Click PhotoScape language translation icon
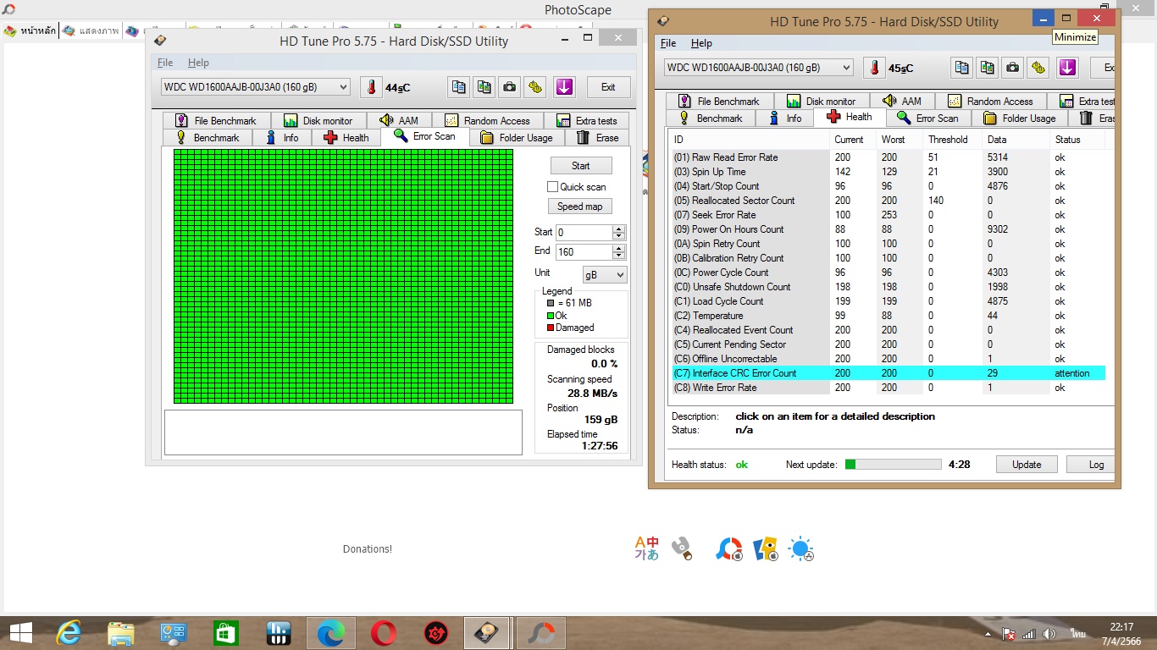1157x650 pixels. point(646,548)
